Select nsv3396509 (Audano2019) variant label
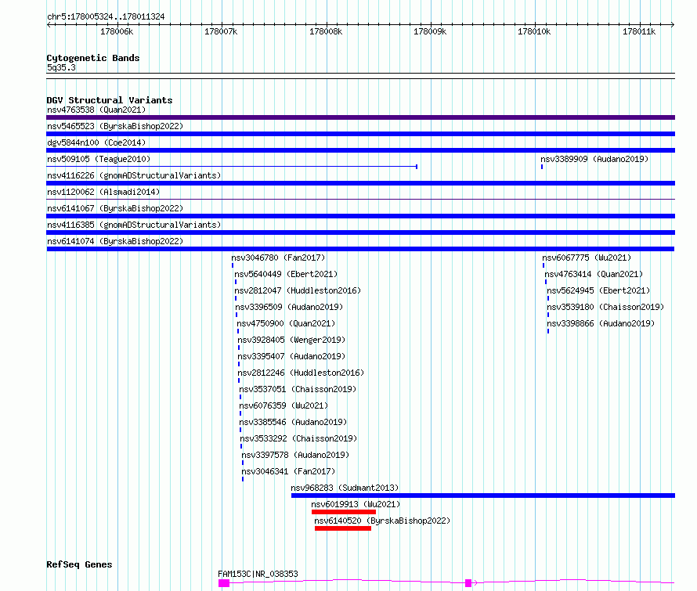This screenshot has height=591, width=697. click(289, 307)
